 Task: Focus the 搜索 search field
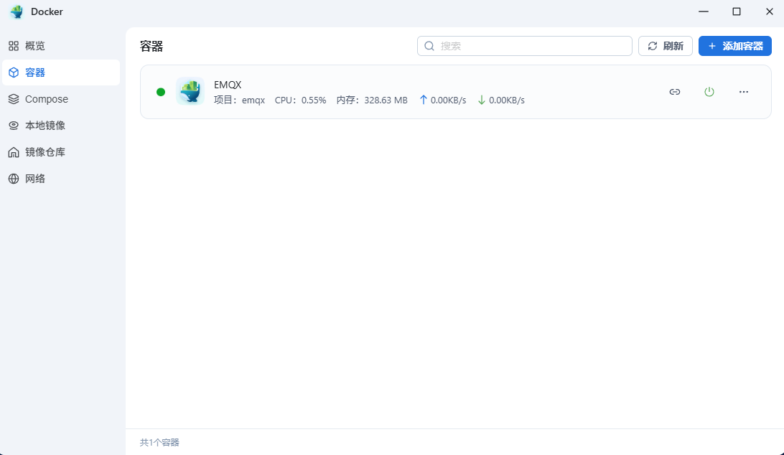click(x=525, y=46)
